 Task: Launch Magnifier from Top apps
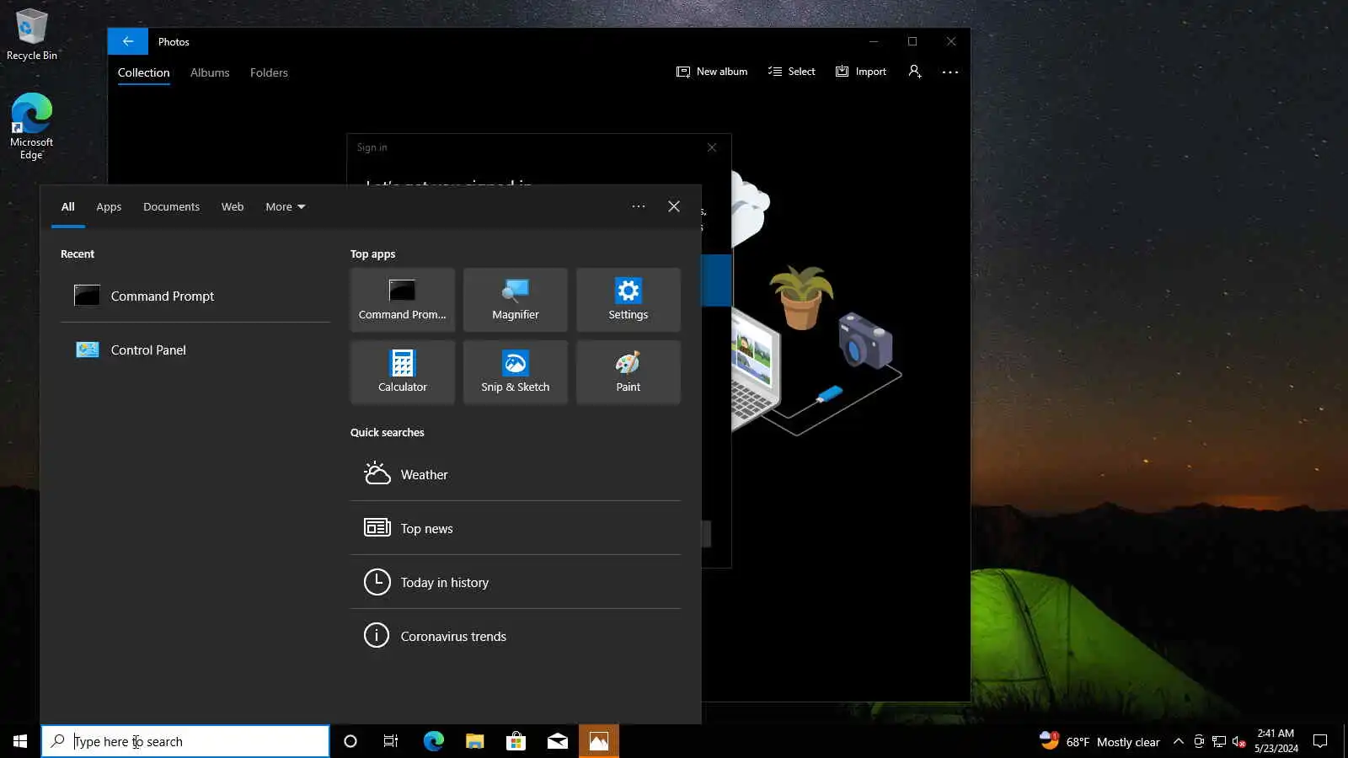tap(516, 300)
